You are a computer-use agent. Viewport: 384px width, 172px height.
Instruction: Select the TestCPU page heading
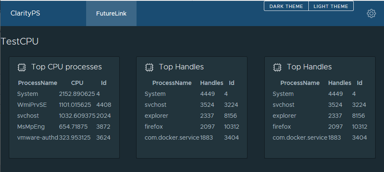coord(20,42)
